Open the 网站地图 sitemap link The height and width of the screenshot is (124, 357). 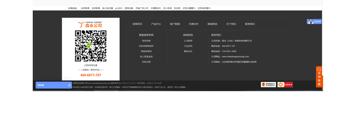click(x=158, y=83)
